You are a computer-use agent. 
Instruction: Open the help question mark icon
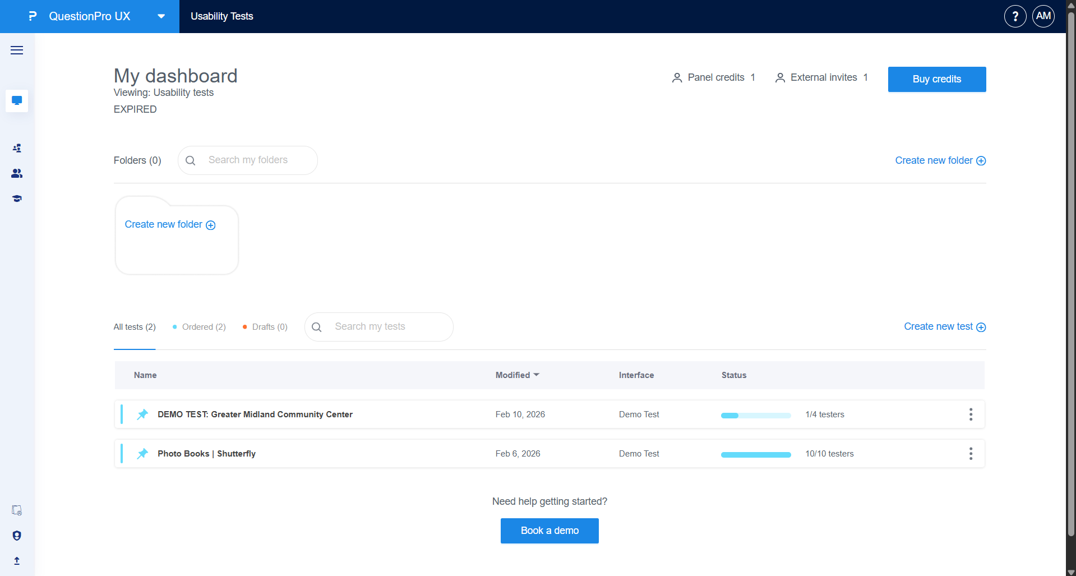click(x=1015, y=16)
